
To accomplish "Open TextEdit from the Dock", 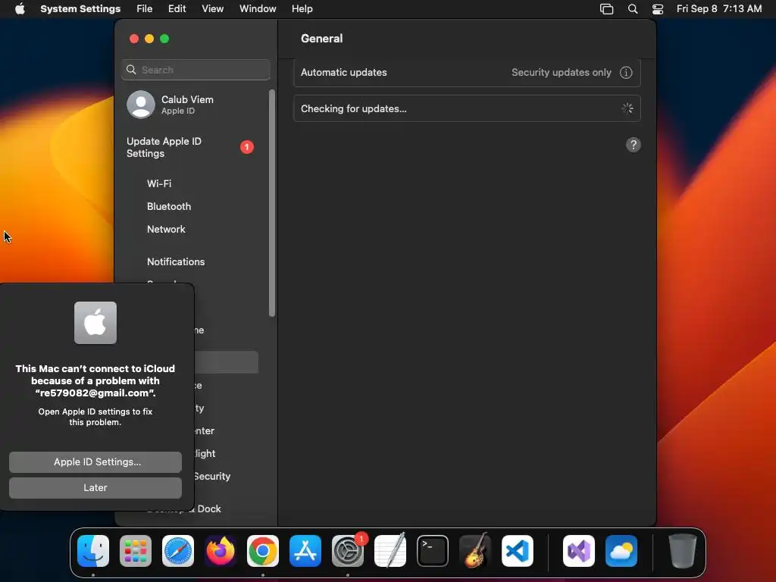I will [x=390, y=551].
